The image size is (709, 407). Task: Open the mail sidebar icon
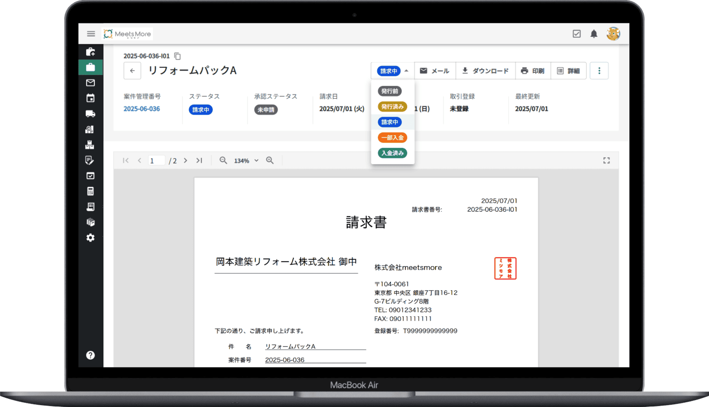(x=91, y=83)
